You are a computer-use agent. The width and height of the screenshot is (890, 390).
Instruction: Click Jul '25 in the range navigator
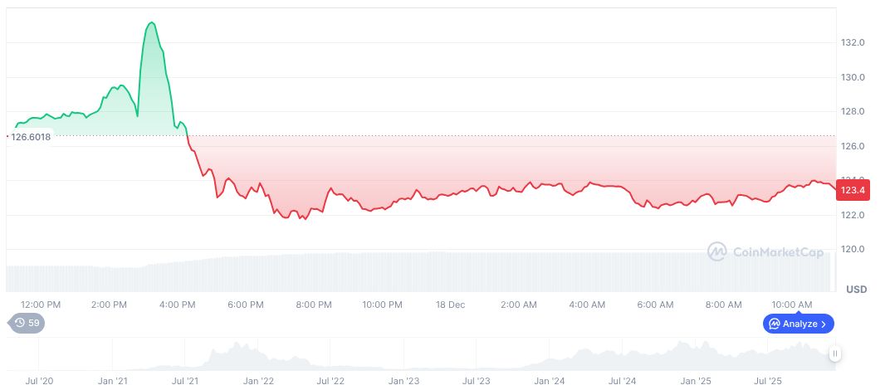coord(768,381)
